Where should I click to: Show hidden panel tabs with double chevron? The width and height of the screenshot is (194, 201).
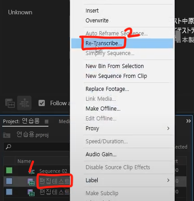[189, 121]
